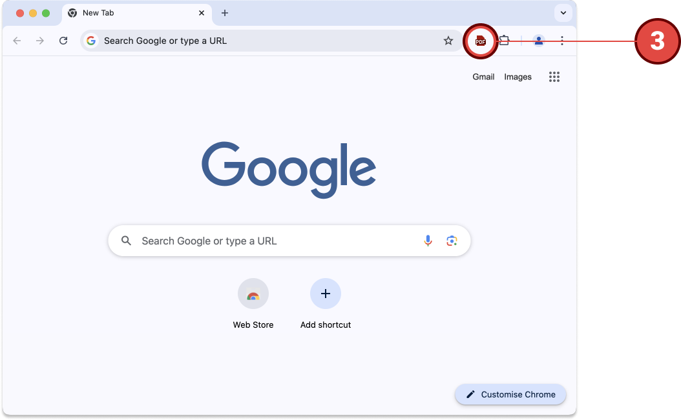Click the Add shortcut tile
Image resolution: width=681 pixels, height=420 pixels.
pyautogui.click(x=325, y=304)
